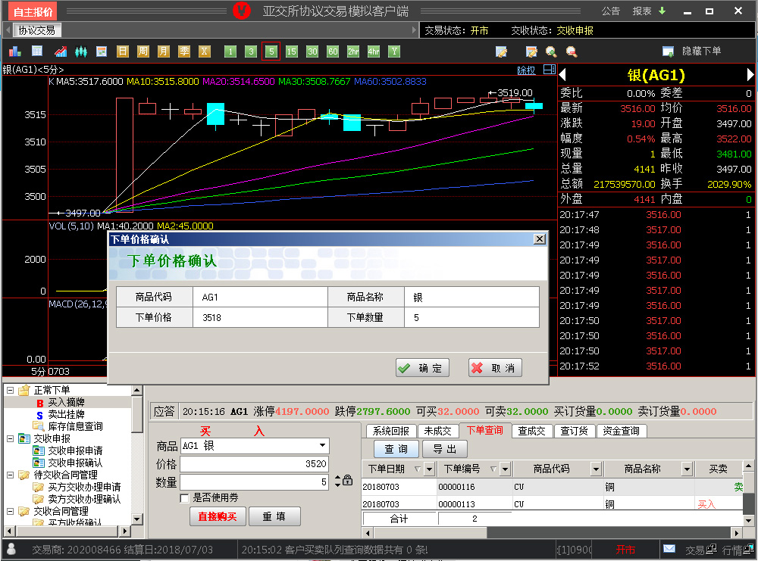Viewport: 758px width, 561px height.
Task: Select the weekly 周 period icon
Action: [x=143, y=51]
